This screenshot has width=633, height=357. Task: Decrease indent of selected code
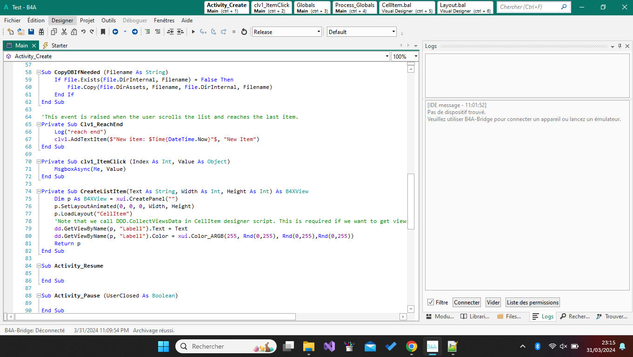point(170,32)
